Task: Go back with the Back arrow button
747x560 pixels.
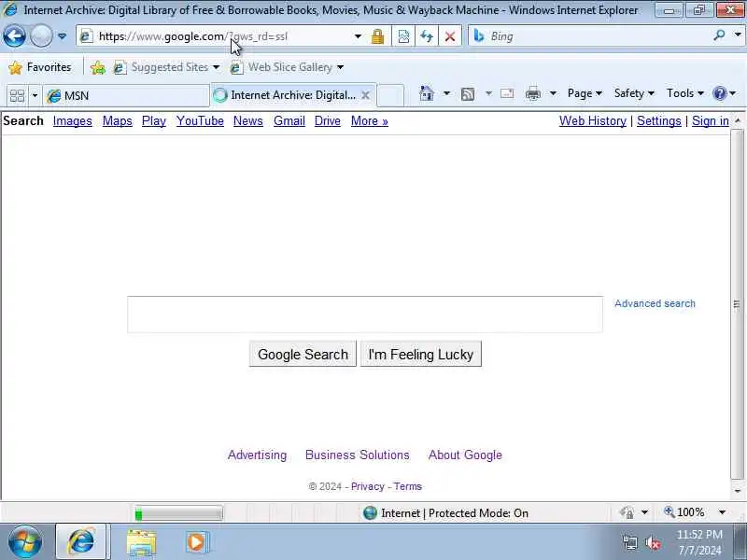Action: click(14, 35)
